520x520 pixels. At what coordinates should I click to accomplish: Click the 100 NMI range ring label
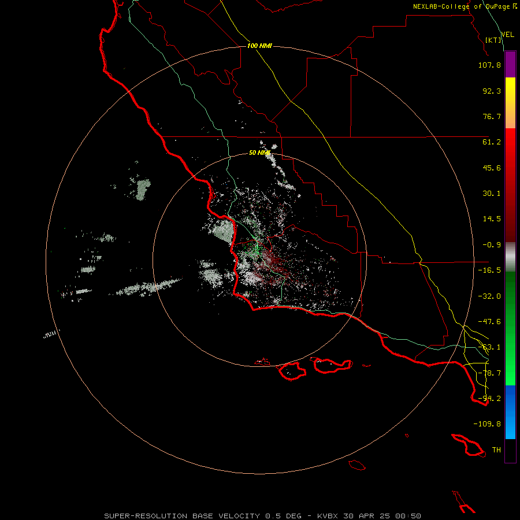(259, 46)
